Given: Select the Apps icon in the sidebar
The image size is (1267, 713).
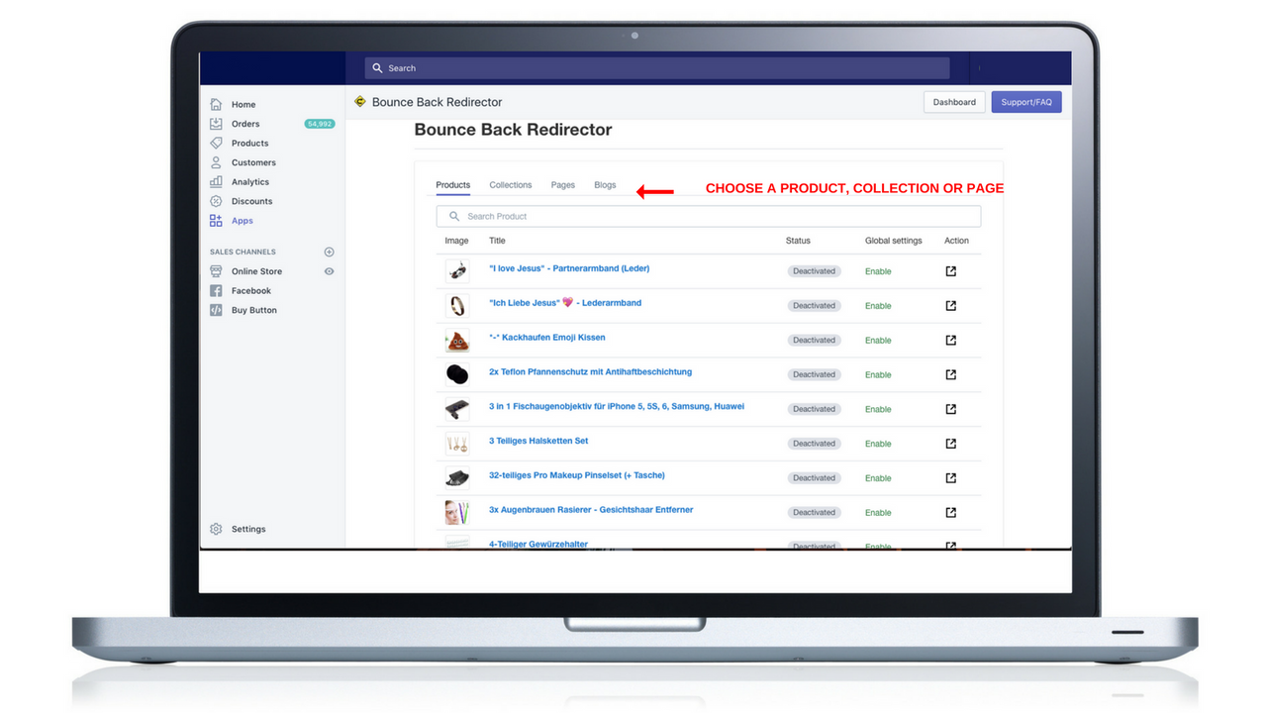Looking at the screenshot, I should pos(216,220).
